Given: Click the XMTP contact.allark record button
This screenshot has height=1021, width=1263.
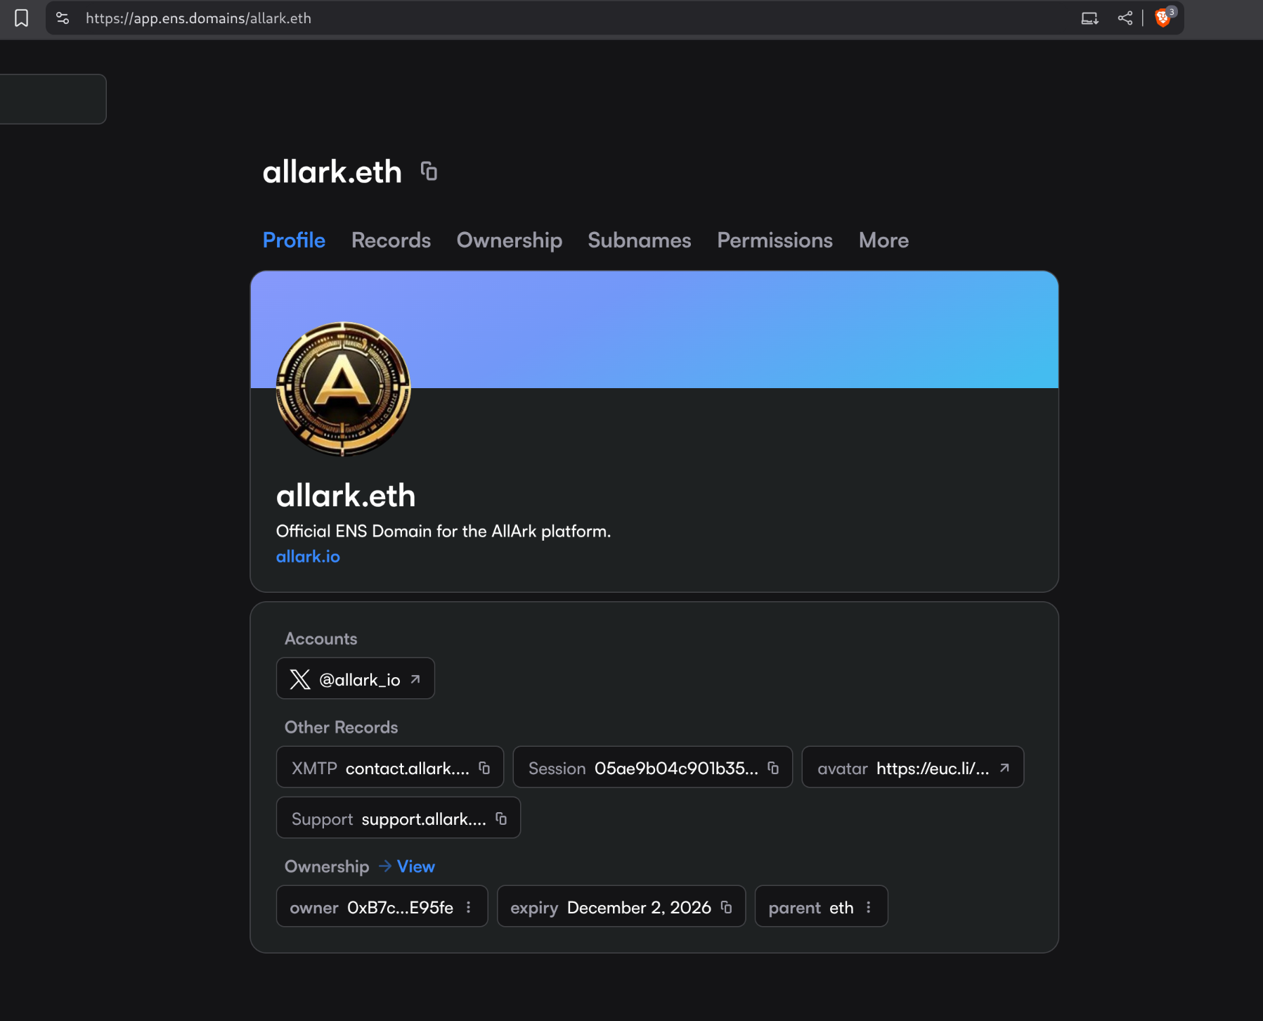Looking at the screenshot, I should (x=390, y=767).
